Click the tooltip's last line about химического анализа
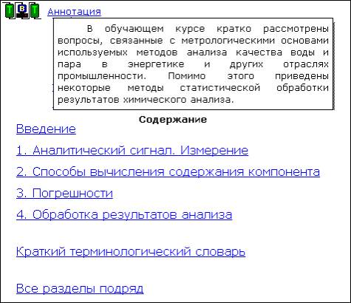Screen dimensions: 351x303 tap(146, 100)
